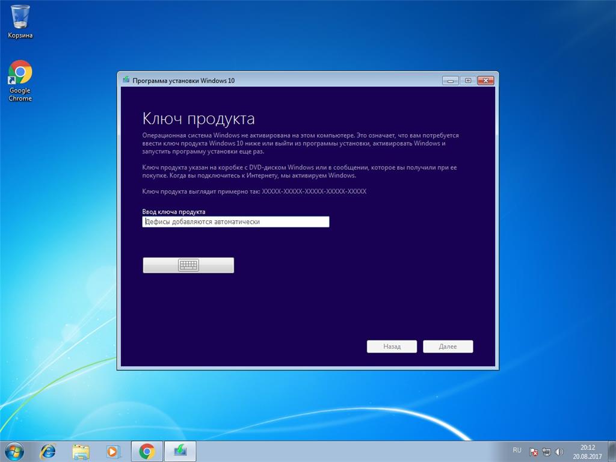The height and width of the screenshot is (462, 616).
Task: Click the maximize button of setup window
Action: click(x=468, y=81)
